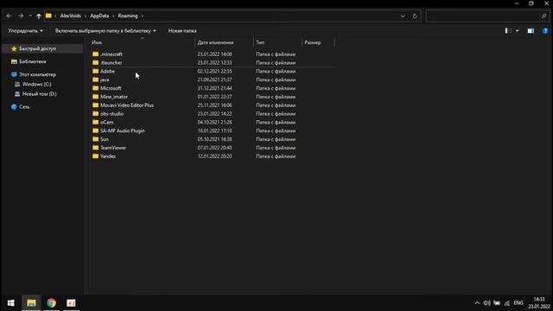Select Windows (C:) drive in sidebar
This screenshot has width=553, height=311.
36,85
